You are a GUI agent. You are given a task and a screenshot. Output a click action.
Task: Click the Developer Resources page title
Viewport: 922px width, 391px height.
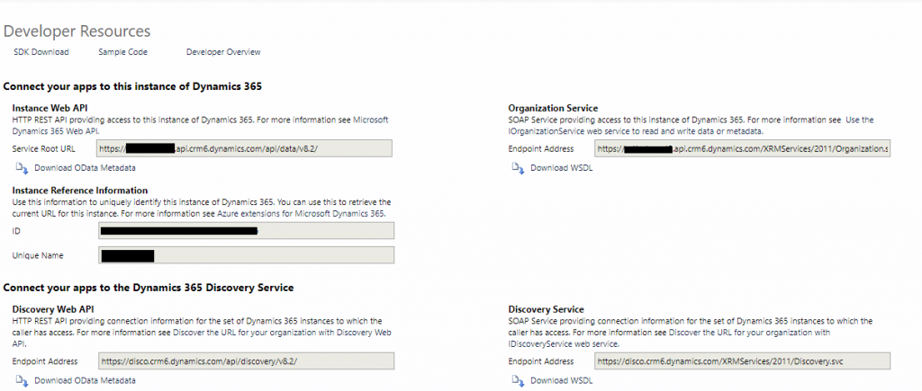pyautogui.click(x=77, y=31)
